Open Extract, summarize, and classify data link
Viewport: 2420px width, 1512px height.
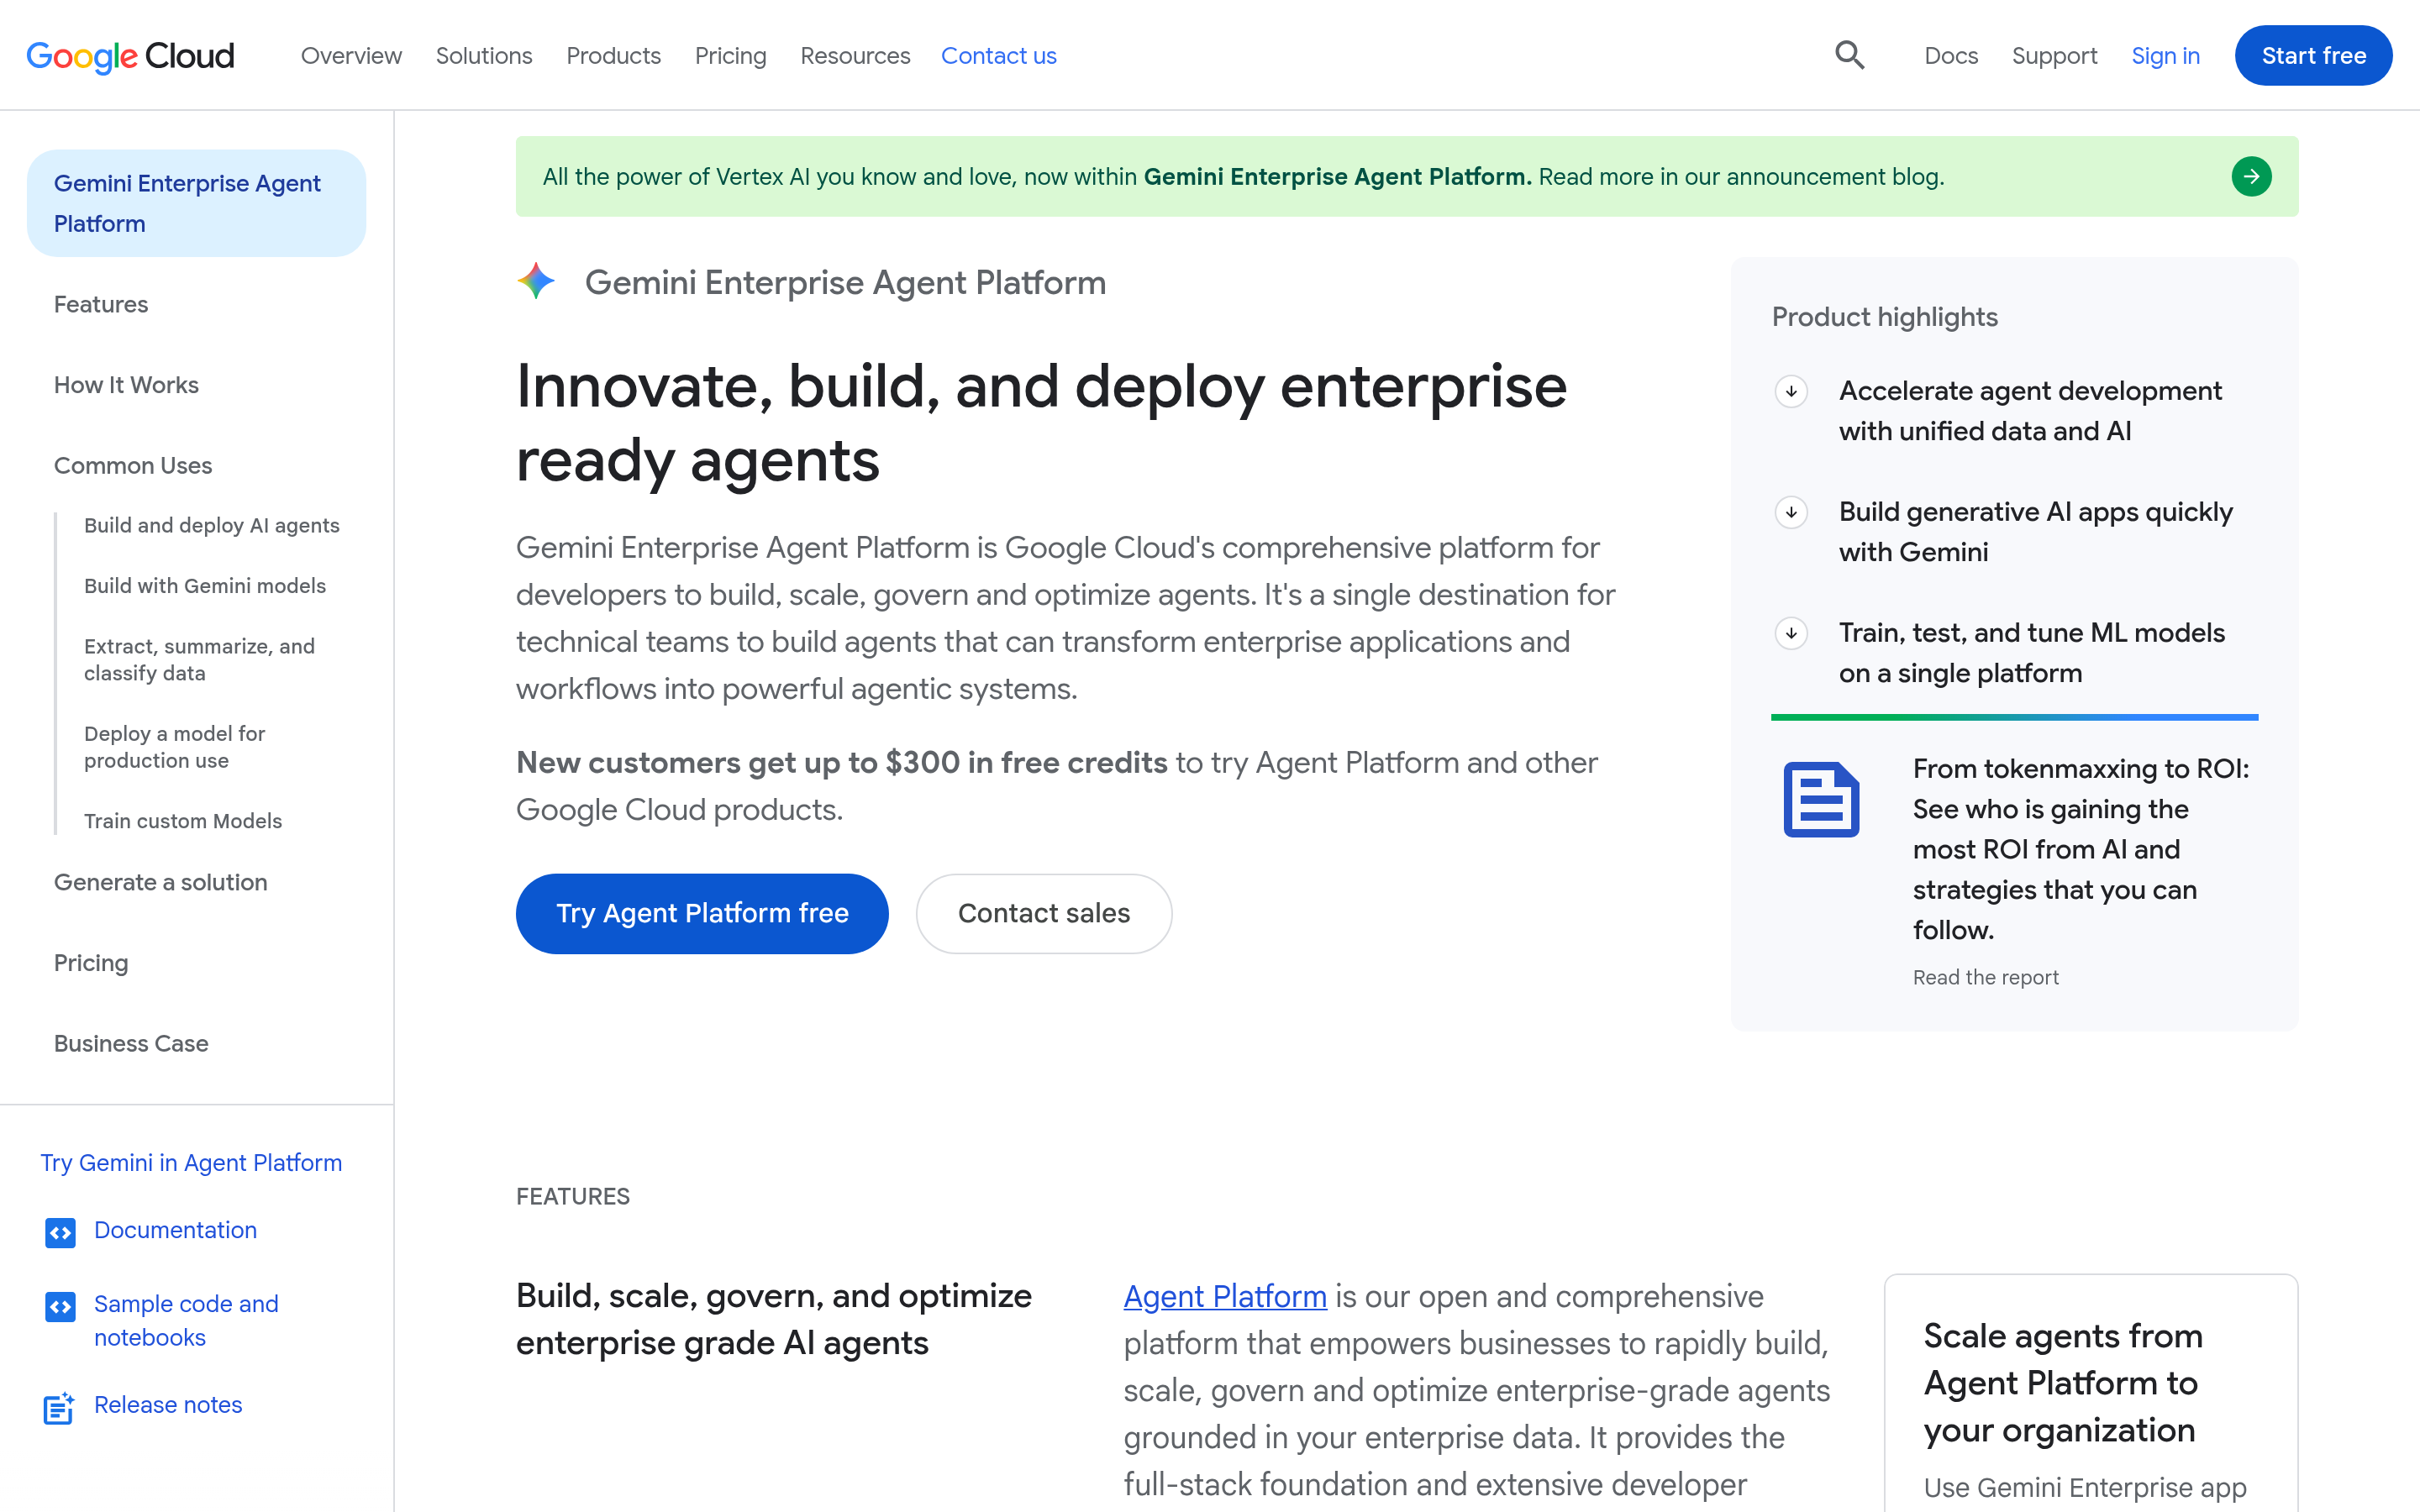tap(200, 659)
